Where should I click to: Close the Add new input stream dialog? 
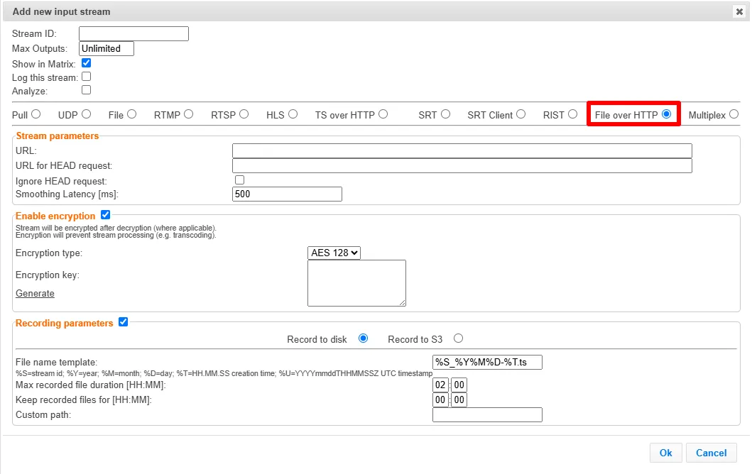pyautogui.click(x=739, y=11)
